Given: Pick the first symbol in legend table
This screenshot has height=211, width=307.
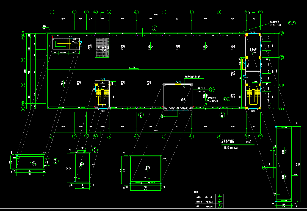Looking at the screenshot, I should click(219, 196).
